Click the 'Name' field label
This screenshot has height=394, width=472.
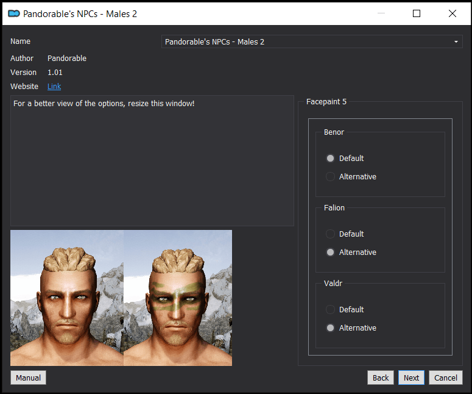click(x=20, y=41)
